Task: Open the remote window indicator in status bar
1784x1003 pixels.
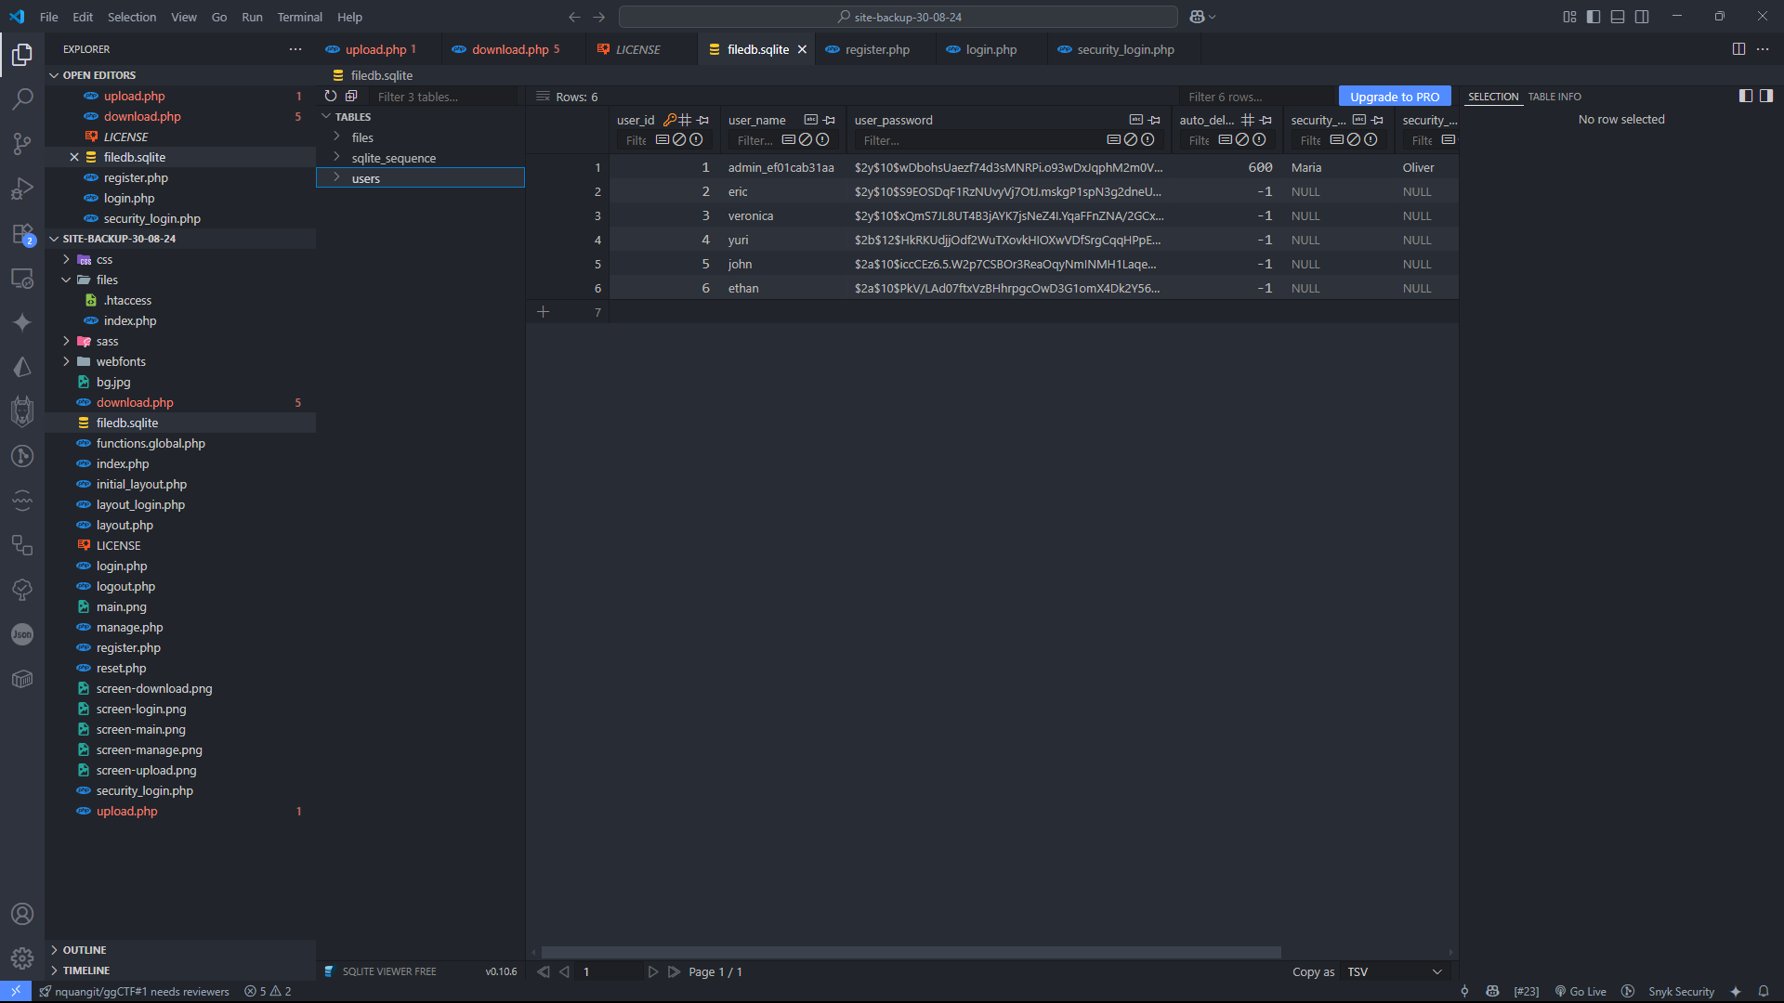Action: tap(16, 992)
